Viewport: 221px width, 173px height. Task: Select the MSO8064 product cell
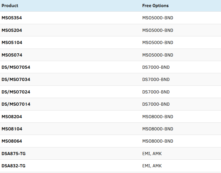[12, 141]
